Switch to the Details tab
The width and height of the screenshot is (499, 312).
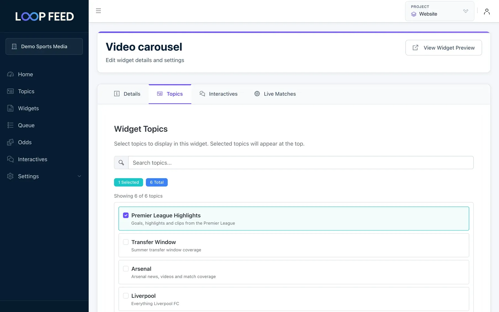point(127,94)
